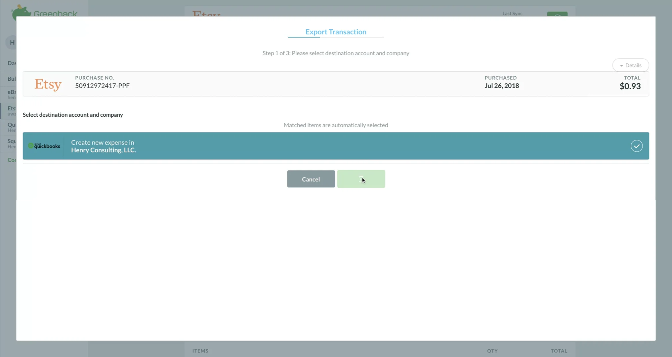
Task: Toggle the checkmark circle for Henry Consulting
Action: click(x=636, y=146)
